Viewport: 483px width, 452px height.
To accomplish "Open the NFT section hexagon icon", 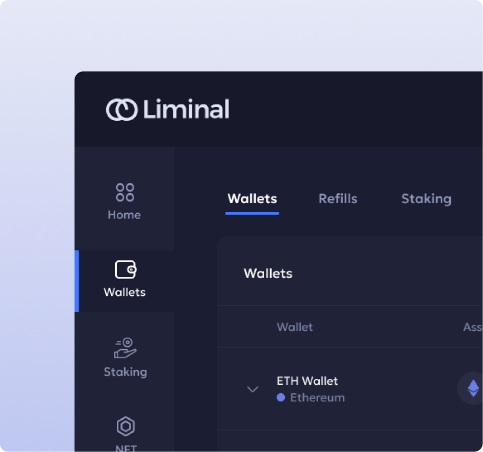I will pos(126,427).
